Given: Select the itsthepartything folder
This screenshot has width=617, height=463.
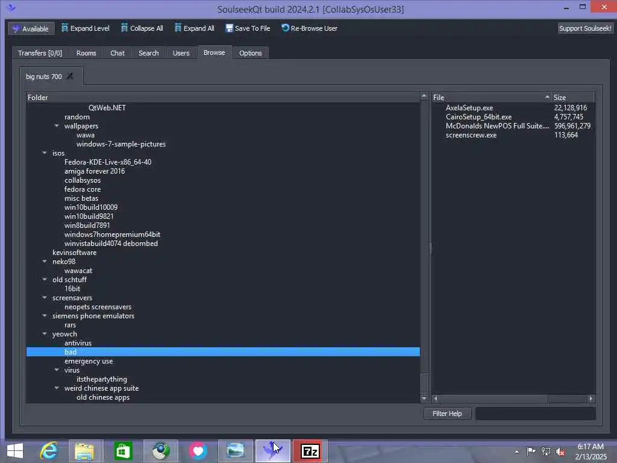Looking at the screenshot, I should (x=101, y=380).
